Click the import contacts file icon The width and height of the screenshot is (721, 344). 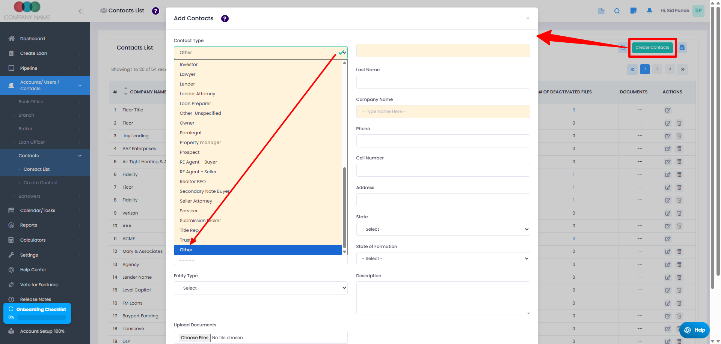682,48
